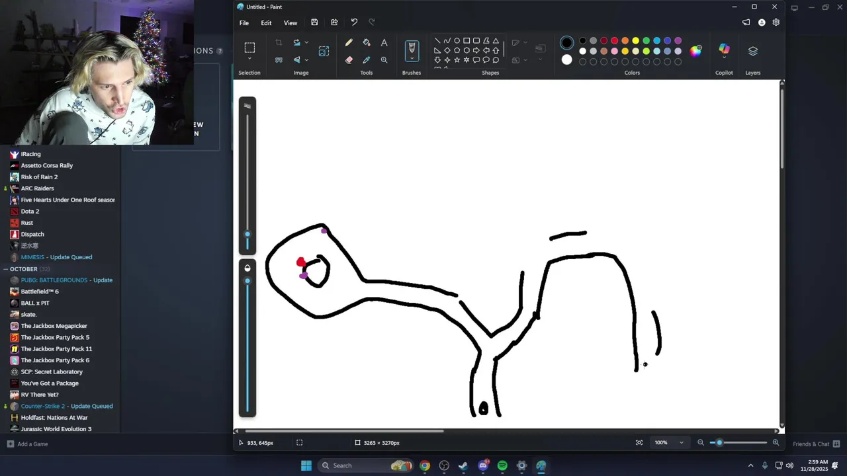Open the Edit menu

coord(266,22)
